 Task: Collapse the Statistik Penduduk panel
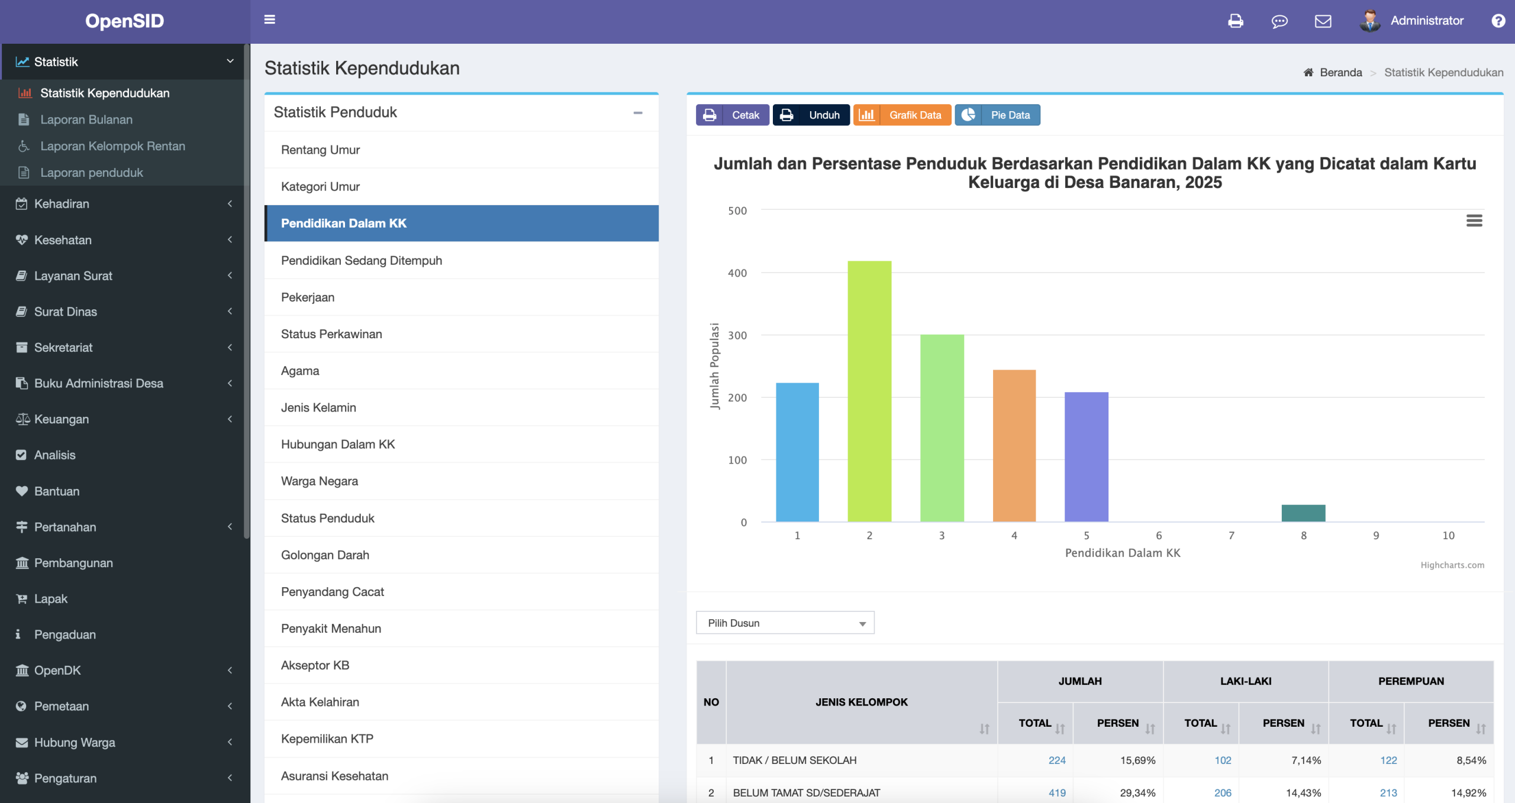(x=637, y=112)
